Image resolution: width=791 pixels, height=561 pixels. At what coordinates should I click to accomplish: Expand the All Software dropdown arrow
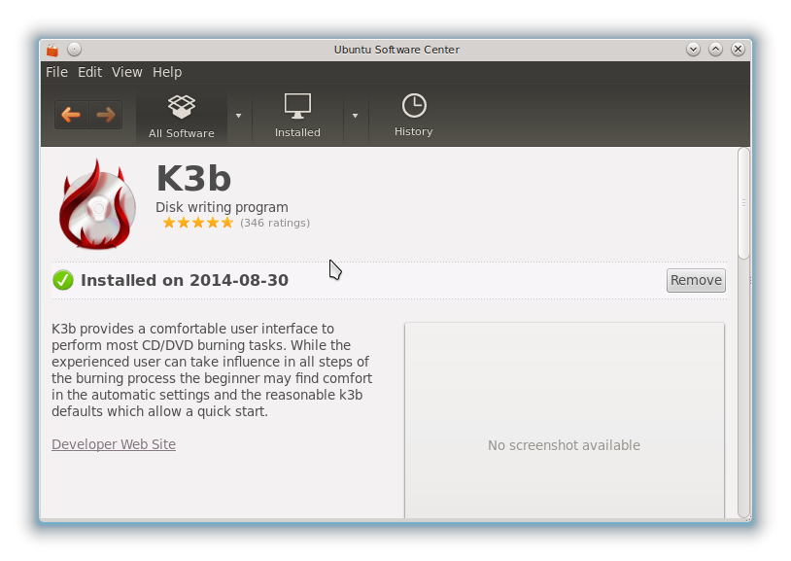(x=239, y=116)
